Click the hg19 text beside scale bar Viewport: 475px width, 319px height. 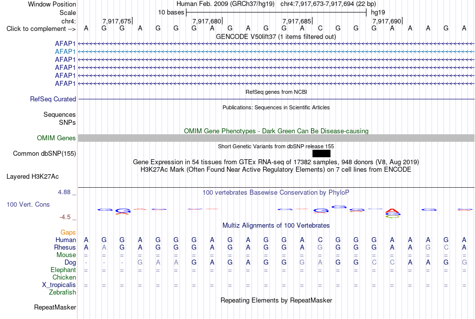378,12
